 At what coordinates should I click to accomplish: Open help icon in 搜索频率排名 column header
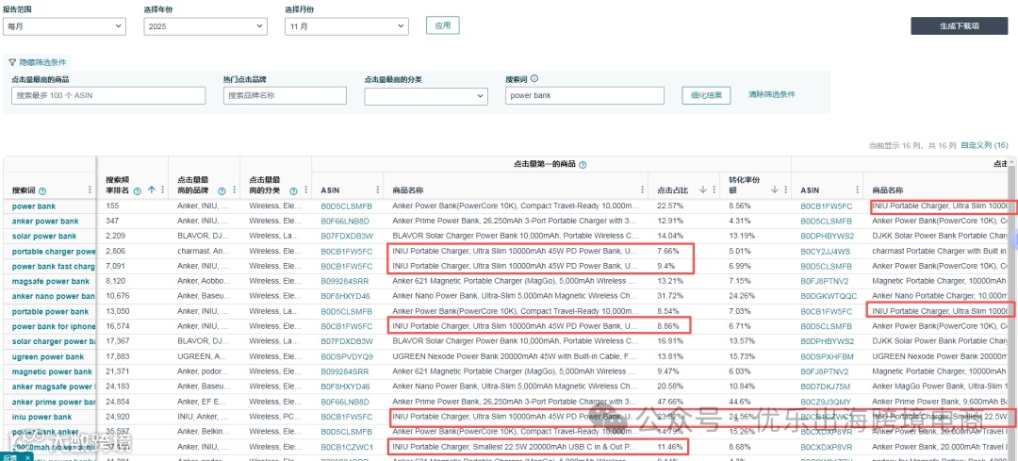(x=137, y=190)
